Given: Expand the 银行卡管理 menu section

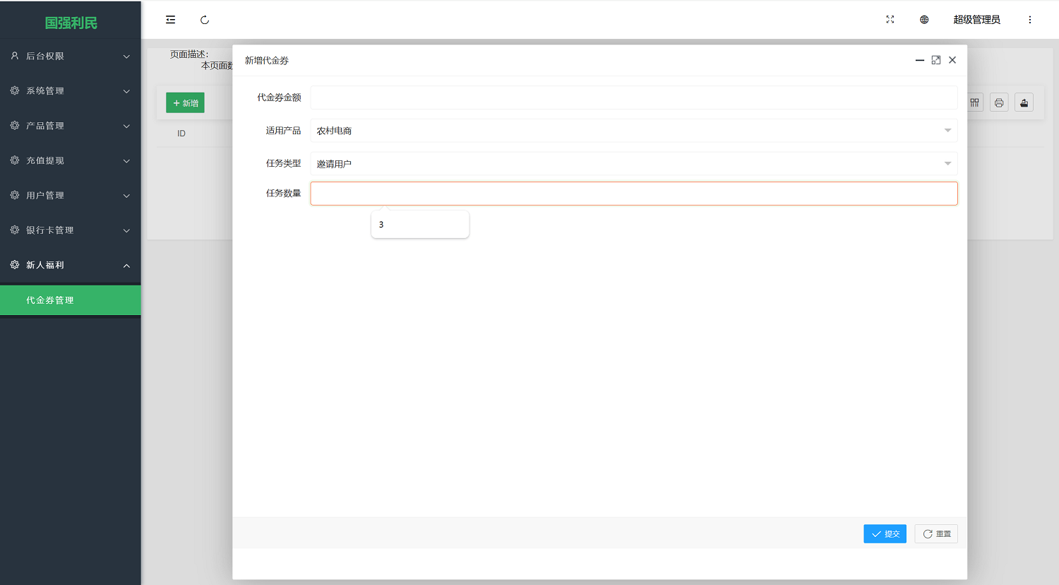Looking at the screenshot, I should 71,230.
